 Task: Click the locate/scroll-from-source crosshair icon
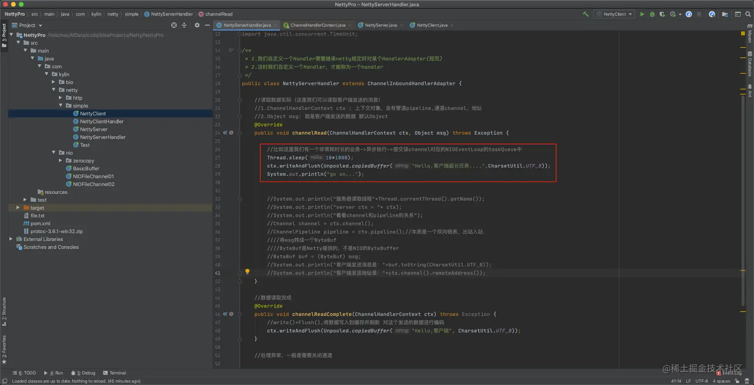point(174,25)
